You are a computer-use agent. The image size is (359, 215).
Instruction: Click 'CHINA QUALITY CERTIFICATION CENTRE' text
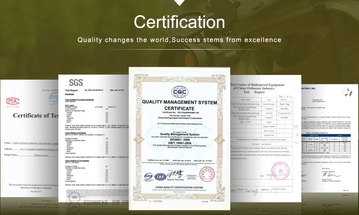179,187
